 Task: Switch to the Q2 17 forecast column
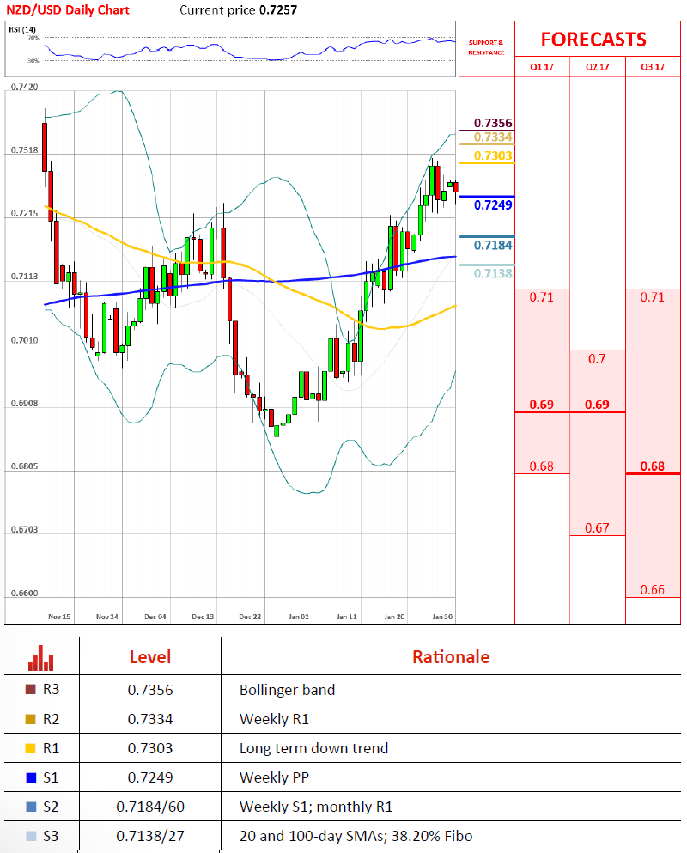coord(598,66)
